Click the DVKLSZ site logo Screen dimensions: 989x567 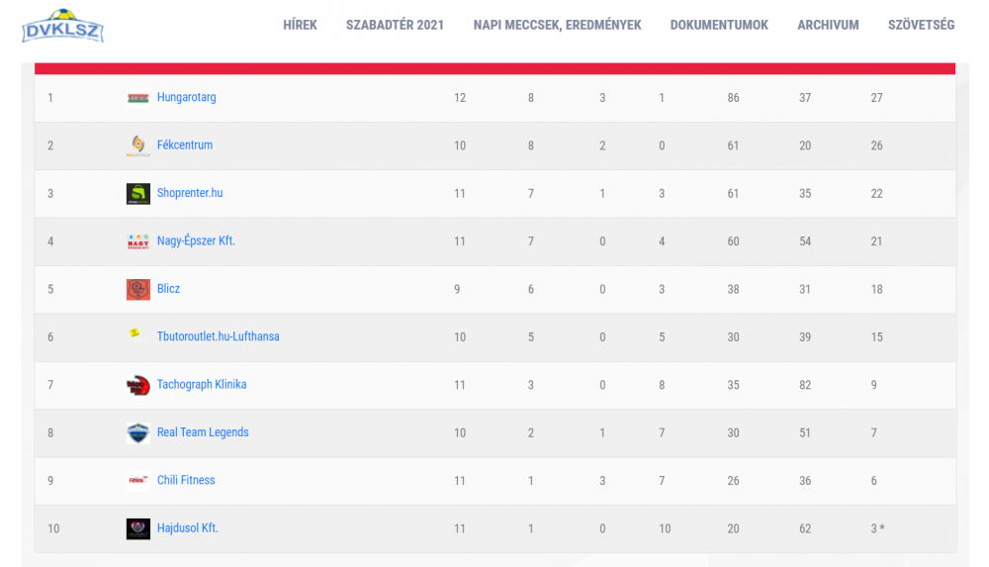[62, 26]
